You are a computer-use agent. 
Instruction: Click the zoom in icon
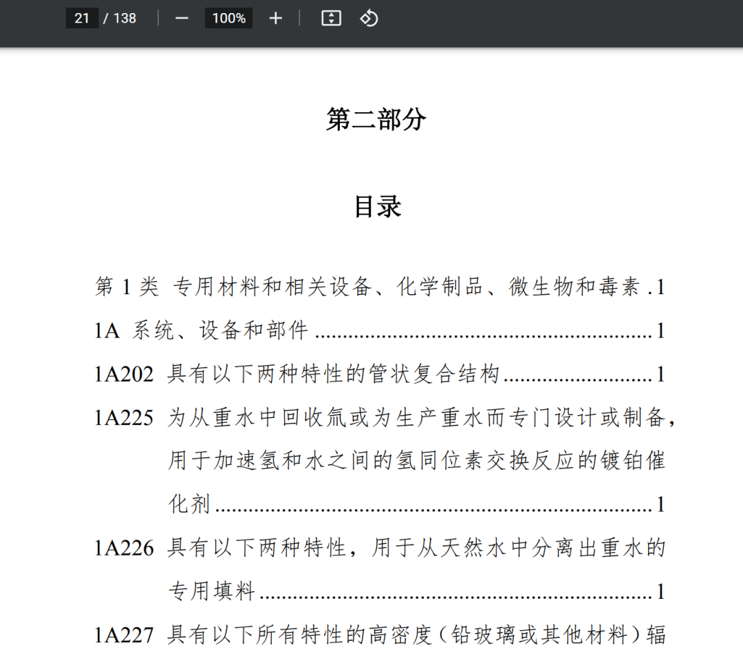[x=275, y=18]
